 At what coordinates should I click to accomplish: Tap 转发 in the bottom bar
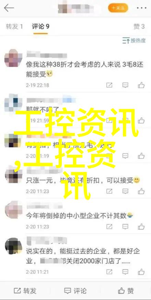pyautogui.click(x=25, y=291)
